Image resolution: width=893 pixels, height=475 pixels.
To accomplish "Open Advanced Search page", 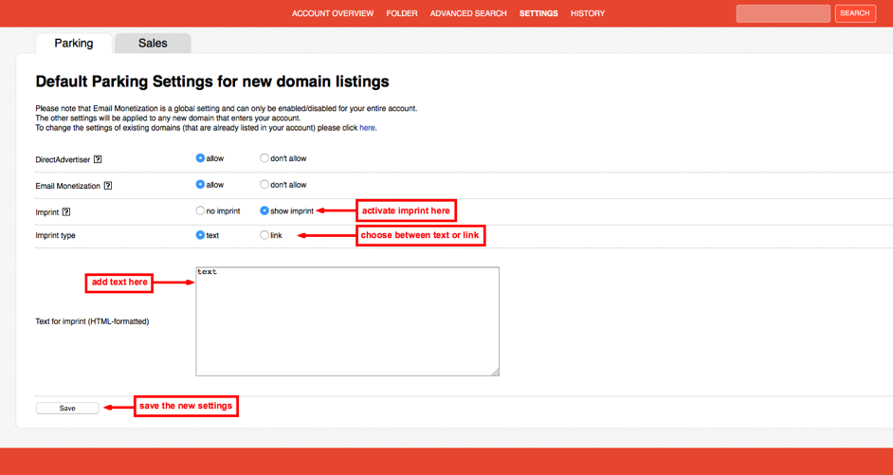I will 468,13.
